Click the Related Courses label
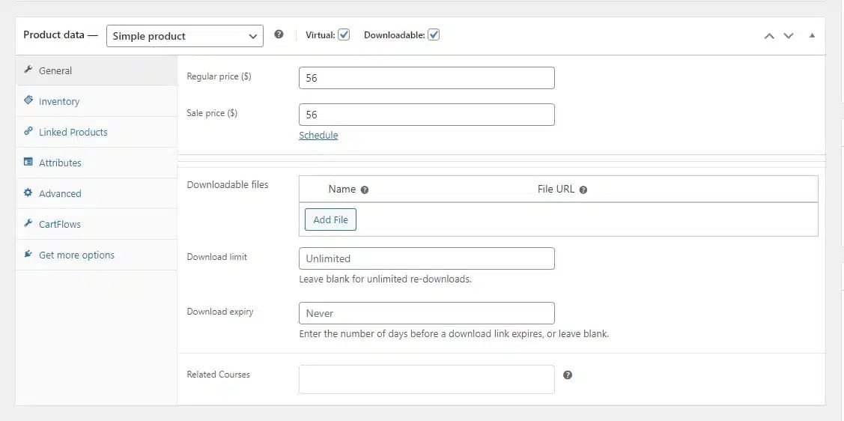Screen dimensions: 844x421 tap(219, 374)
